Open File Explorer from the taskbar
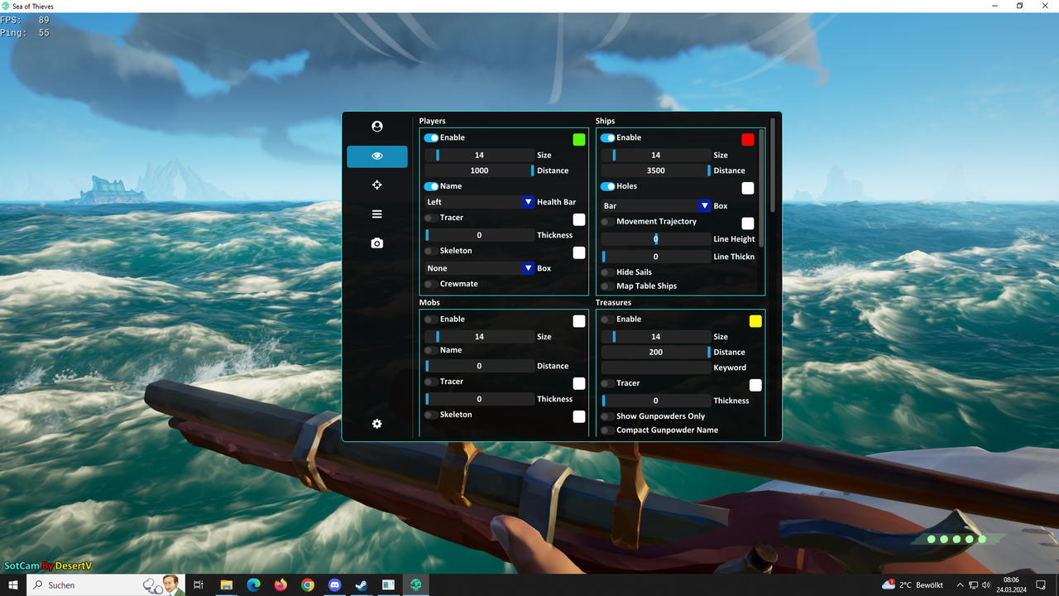Image resolution: width=1059 pixels, height=596 pixels. pos(226,585)
